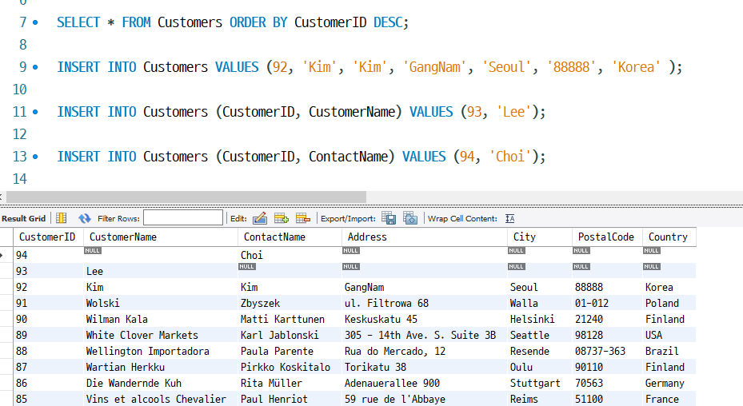
Task: Click the Result Grid label
Action: pos(24,218)
